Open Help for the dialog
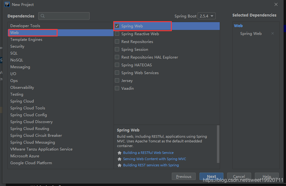Viewport: 286px width, 186px height. (x=267, y=177)
